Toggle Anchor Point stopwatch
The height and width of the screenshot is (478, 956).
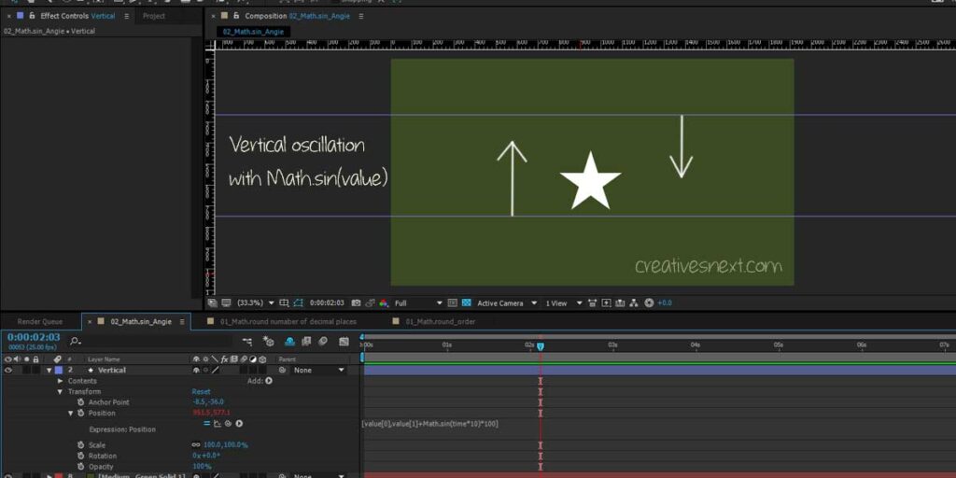[80, 402]
